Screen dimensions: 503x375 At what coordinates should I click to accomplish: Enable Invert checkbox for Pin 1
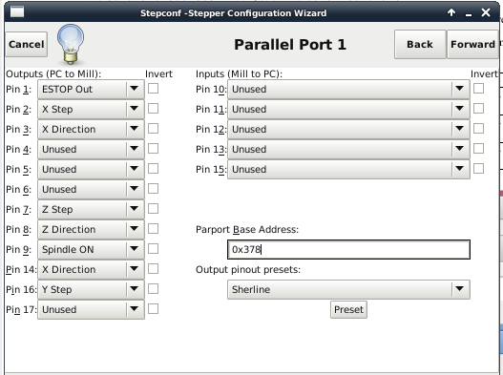pyautogui.click(x=153, y=89)
